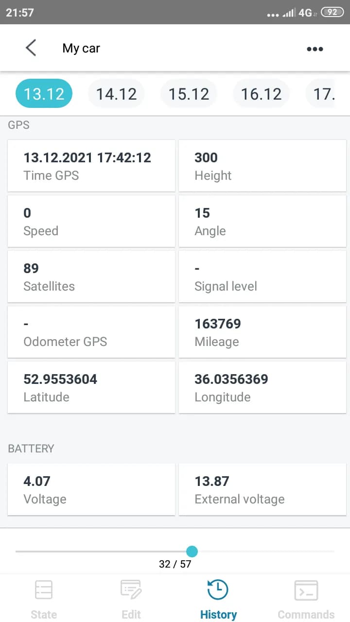Tap the 4G signal status icon
350x622 pixels.
pos(305,13)
